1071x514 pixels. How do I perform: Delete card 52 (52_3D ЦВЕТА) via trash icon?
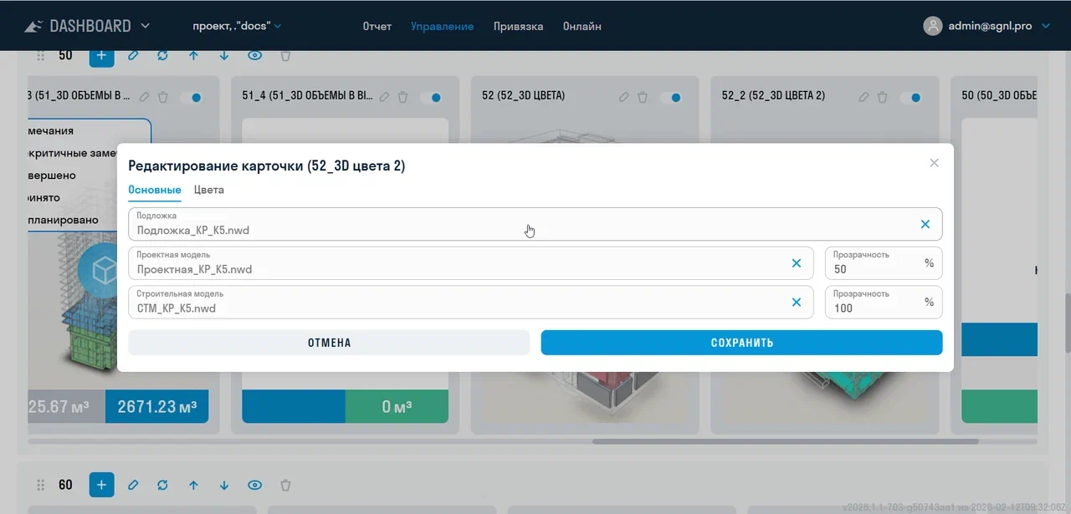(643, 97)
